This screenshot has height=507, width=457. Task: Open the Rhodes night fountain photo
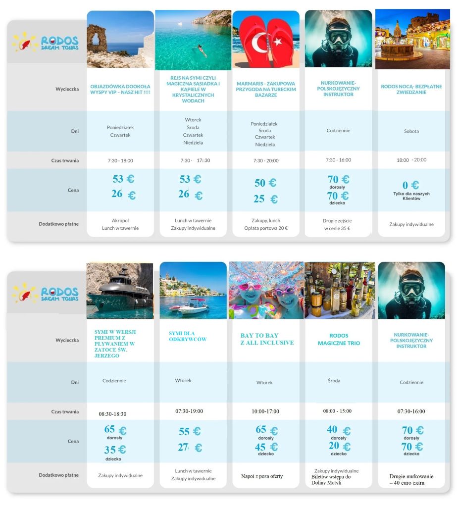click(x=412, y=40)
